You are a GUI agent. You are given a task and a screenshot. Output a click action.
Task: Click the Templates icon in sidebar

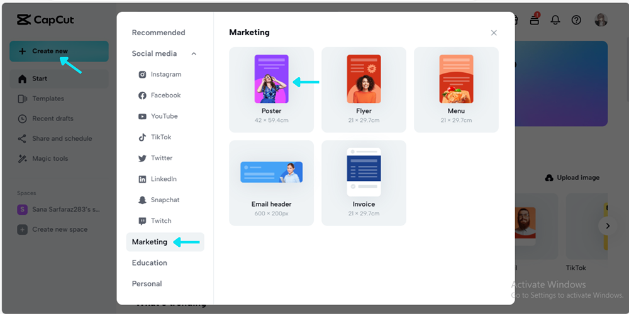click(x=23, y=99)
